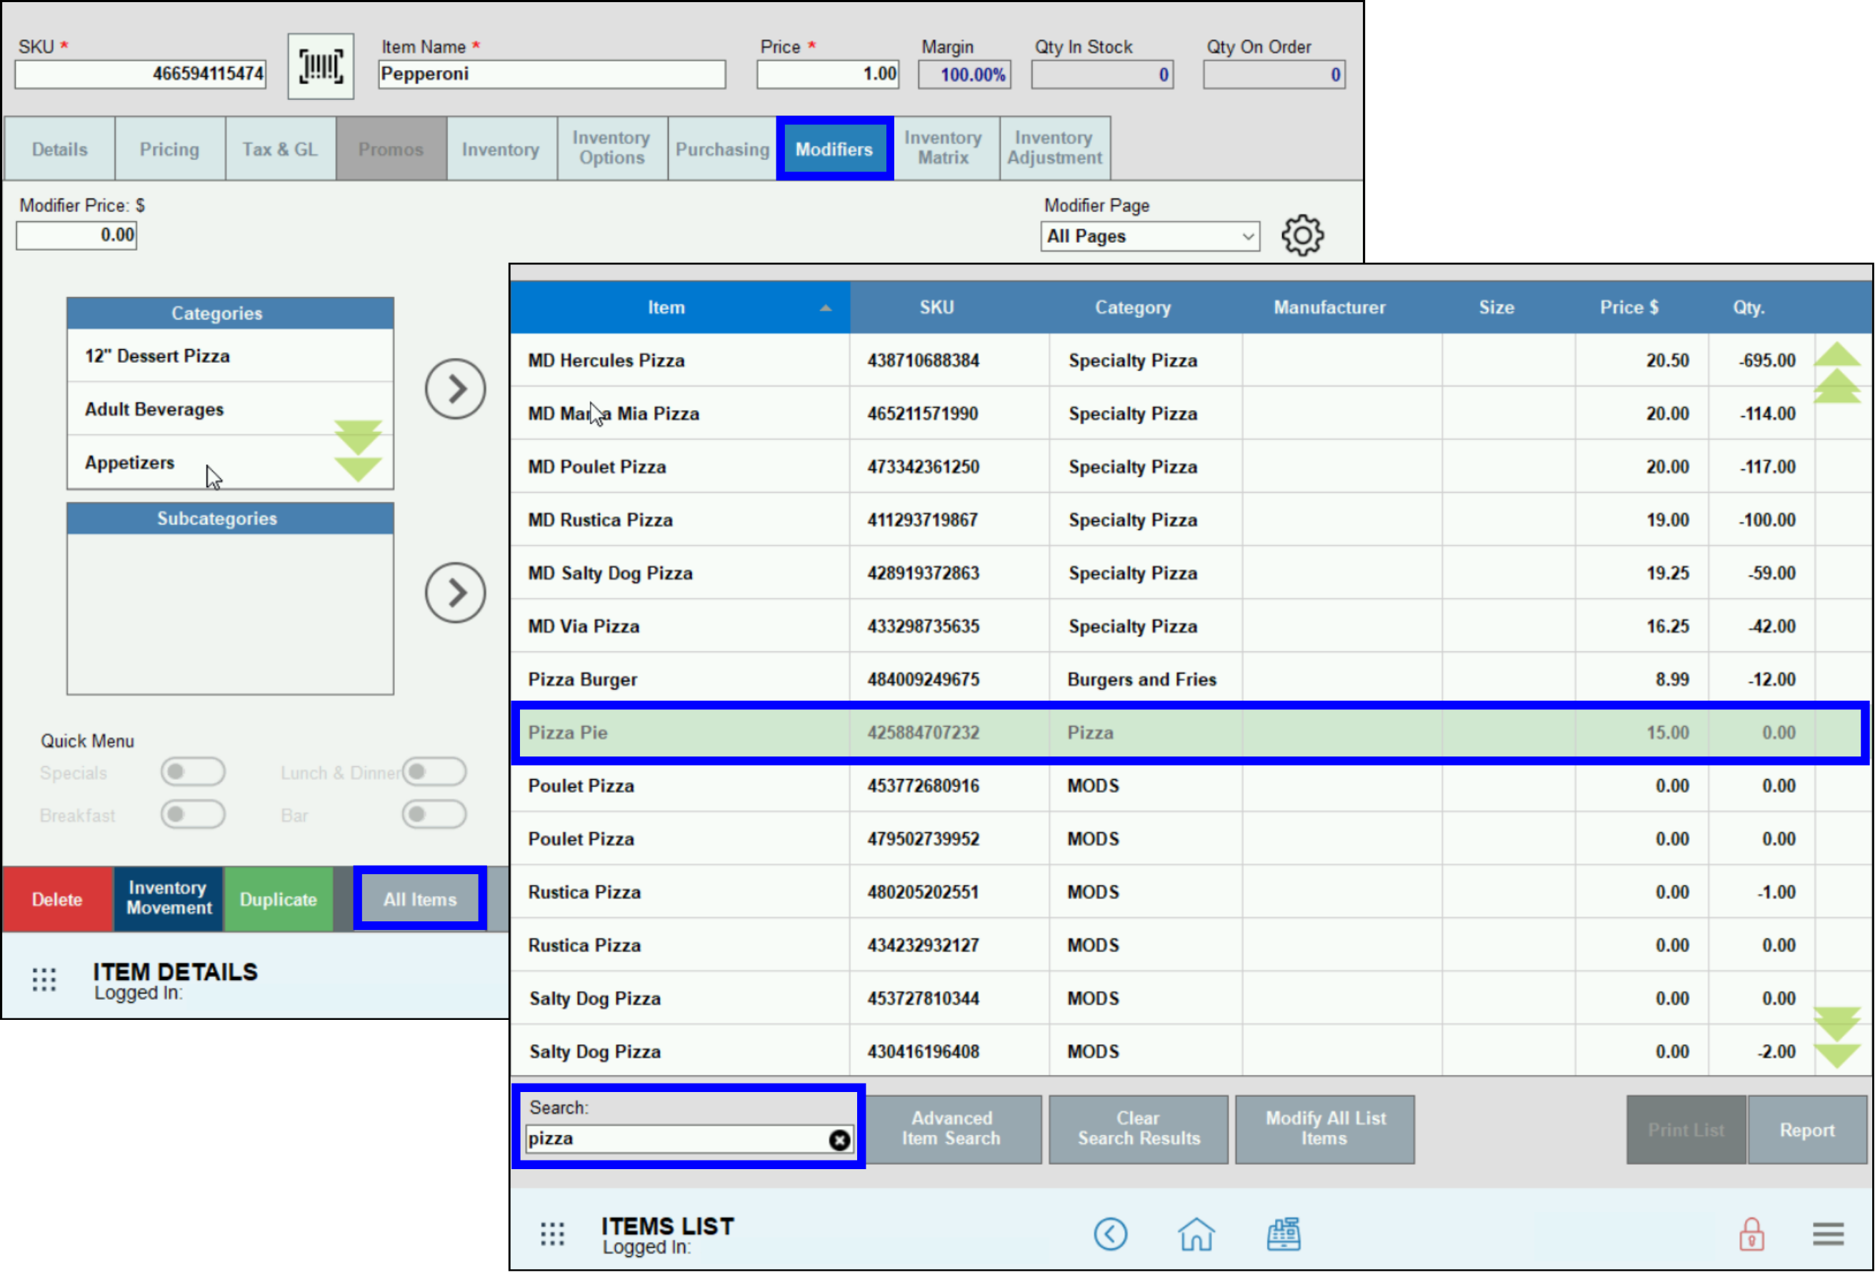Select MD Salty Dog Pizza row
Screen dimensions: 1875x1272
1162,573
